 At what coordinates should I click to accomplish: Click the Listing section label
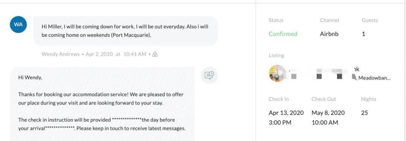click(x=276, y=56)
